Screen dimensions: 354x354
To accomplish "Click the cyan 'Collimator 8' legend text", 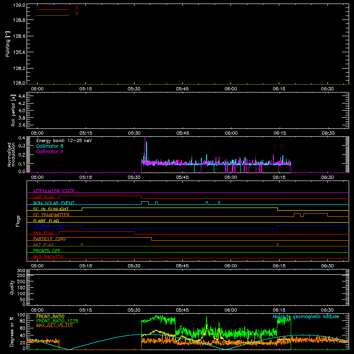I will (x=50, y=146).
